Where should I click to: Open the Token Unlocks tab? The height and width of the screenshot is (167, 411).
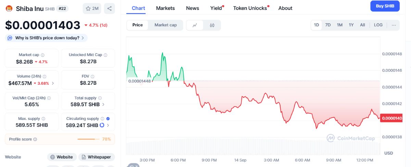coord(250,8)
